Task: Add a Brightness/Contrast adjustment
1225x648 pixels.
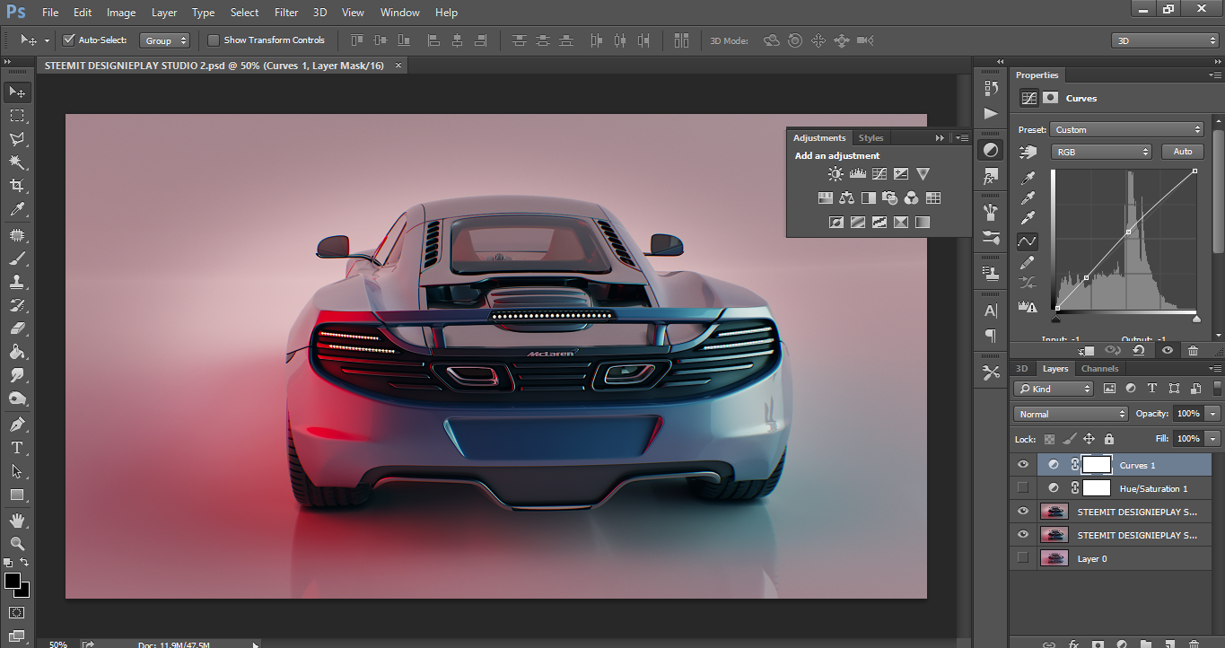Action: click(x=836, y=174)
